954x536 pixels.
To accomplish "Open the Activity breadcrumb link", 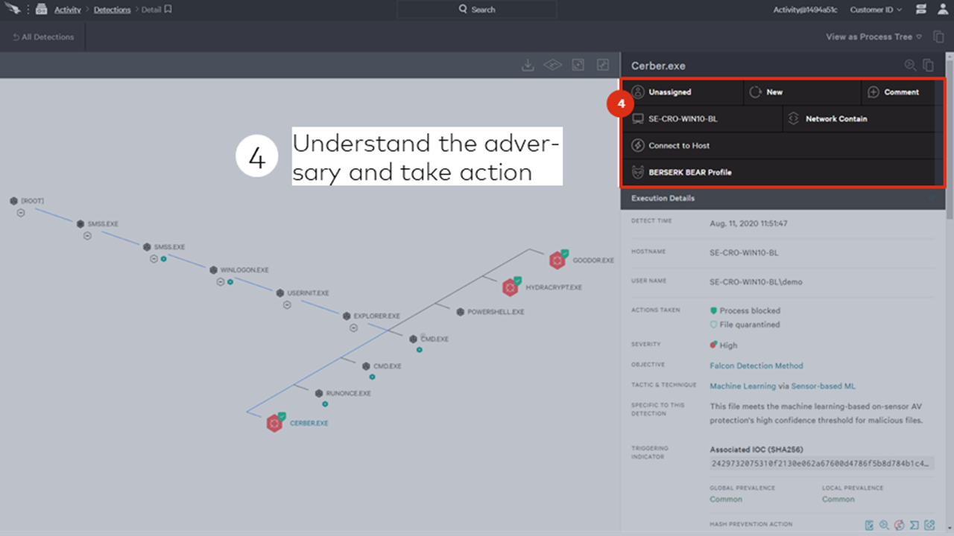I will coord(68,10).
